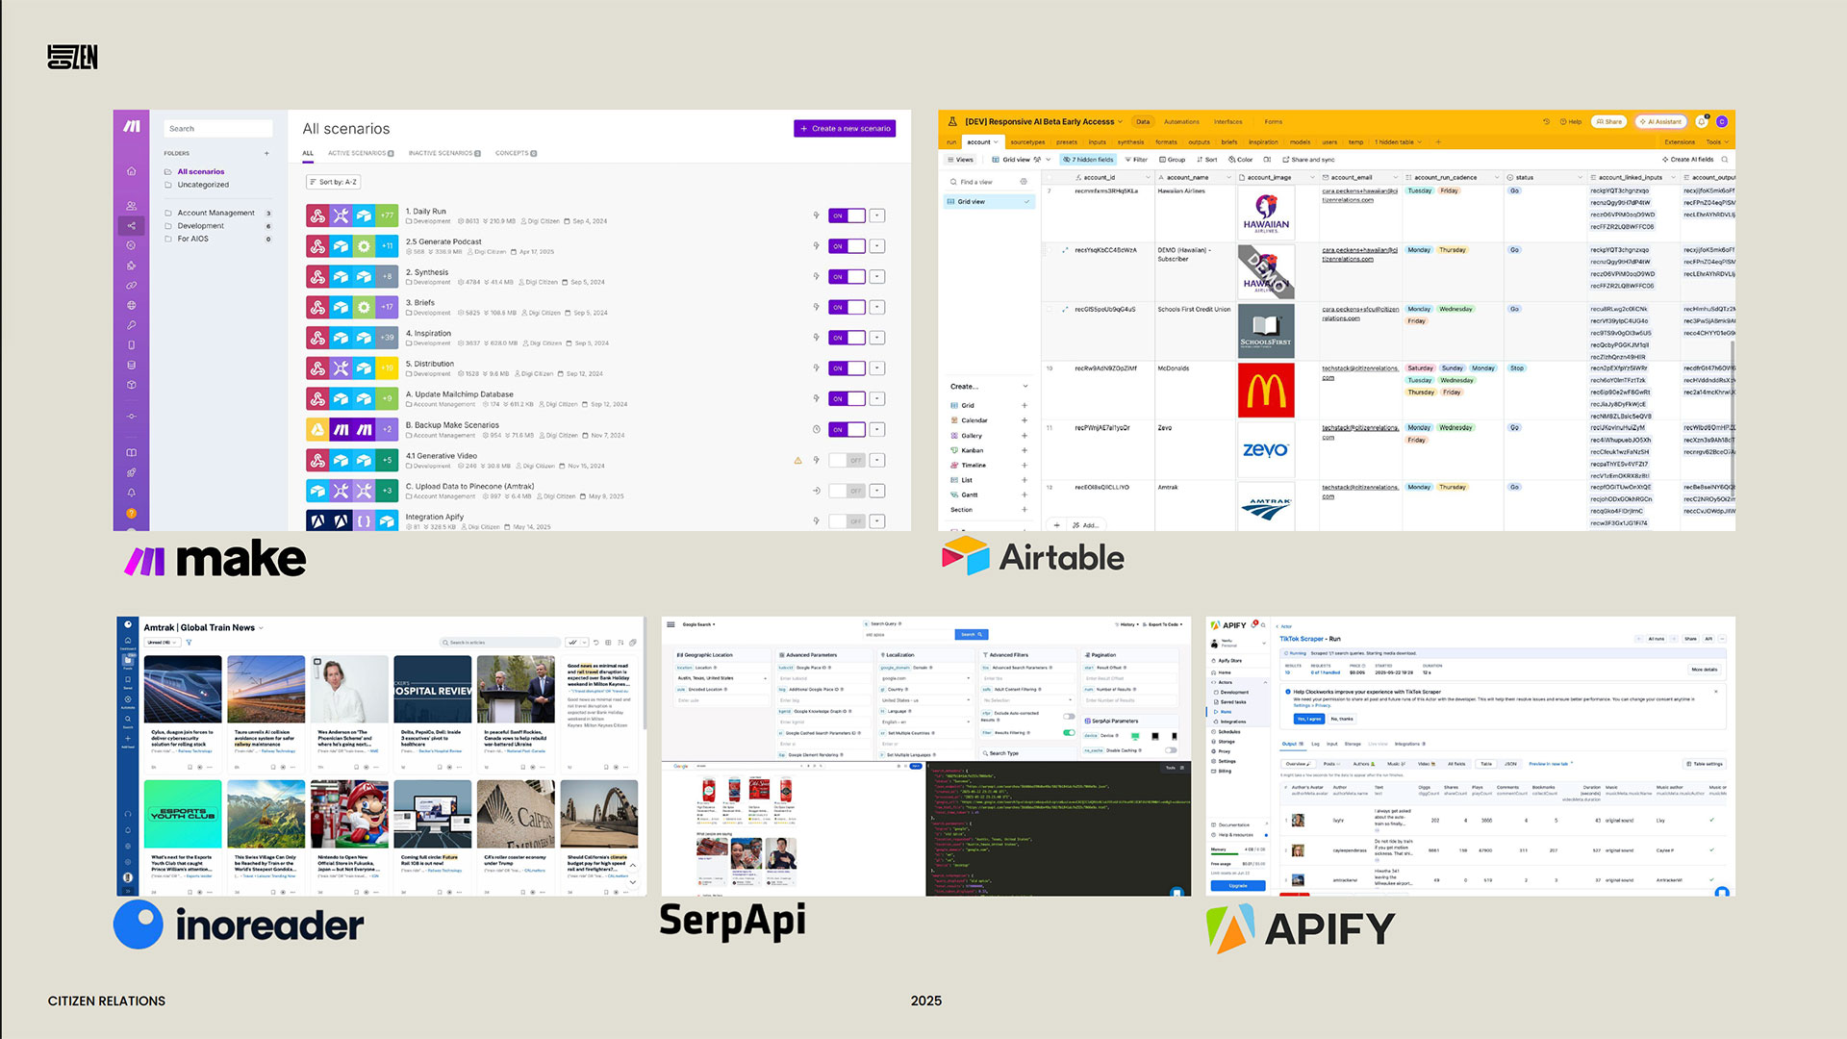
Task: Click Share and sync in Airtable
Action: click(1308, 160)
